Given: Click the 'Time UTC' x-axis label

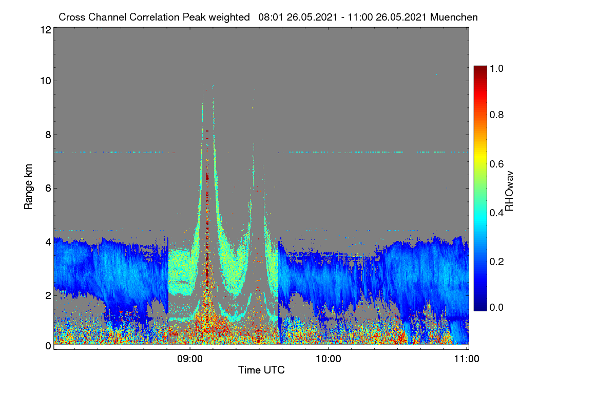Looking at the screenshot, I should [x=261, y=370].
